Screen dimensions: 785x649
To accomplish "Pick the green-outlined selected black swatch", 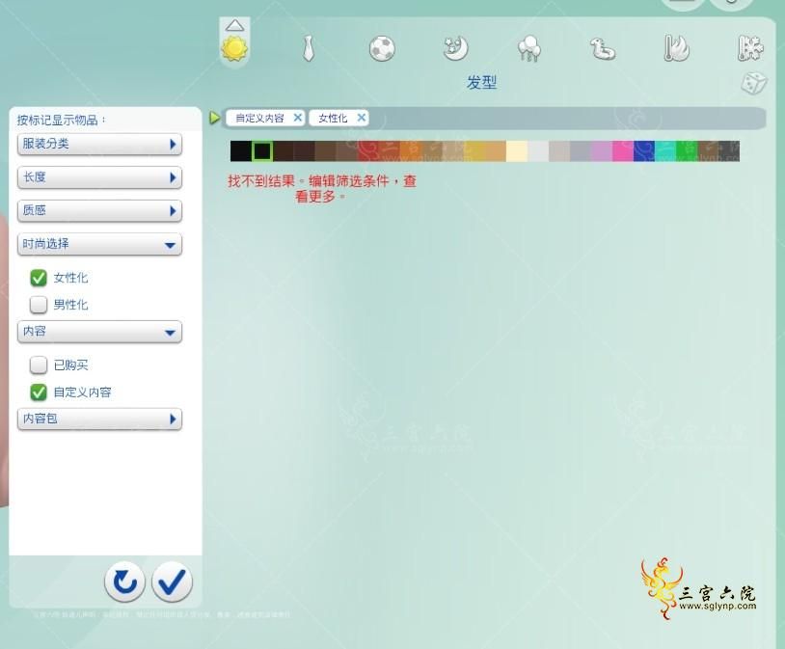I will [x=262, y=151].
